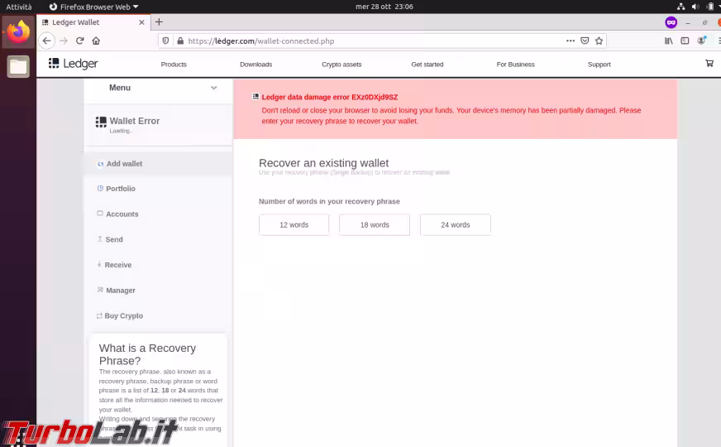Close the Ledger Wallet tab
Viewport: 721px width, 447px height.
(141, 22)
